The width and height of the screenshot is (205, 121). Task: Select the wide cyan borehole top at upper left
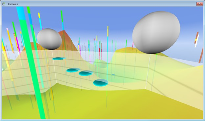click(x=21, y=13)
